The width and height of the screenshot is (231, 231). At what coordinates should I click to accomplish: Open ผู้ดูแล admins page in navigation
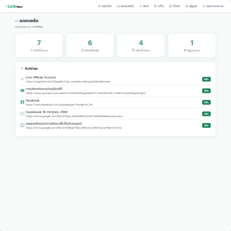191,6
